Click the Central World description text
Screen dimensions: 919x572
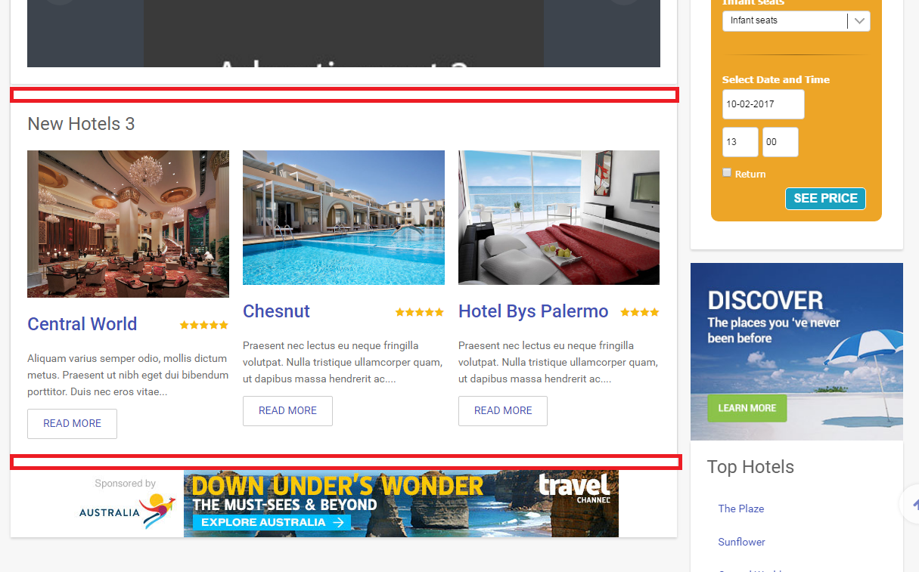tap(128, 375)
